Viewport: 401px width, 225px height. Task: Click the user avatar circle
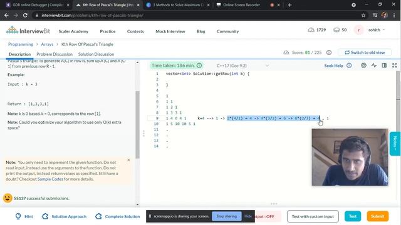tap(358, 30)
